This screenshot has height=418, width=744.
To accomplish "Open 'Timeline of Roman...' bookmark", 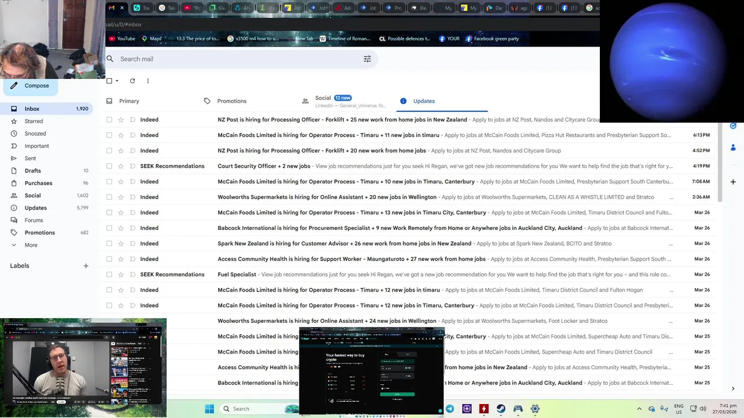I will [x=345, y=39].
